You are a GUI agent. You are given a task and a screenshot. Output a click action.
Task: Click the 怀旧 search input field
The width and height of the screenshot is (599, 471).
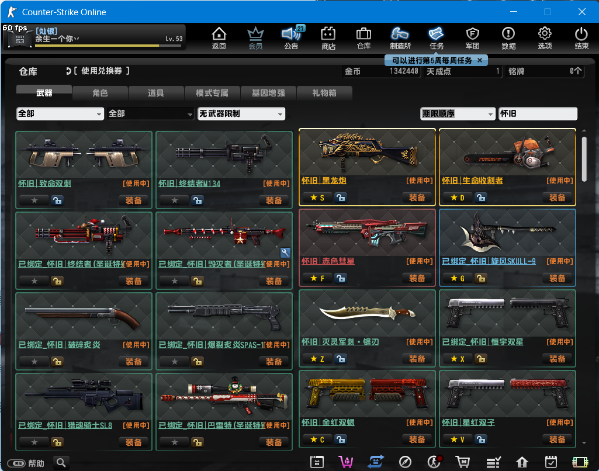click(x=538, y=113)
